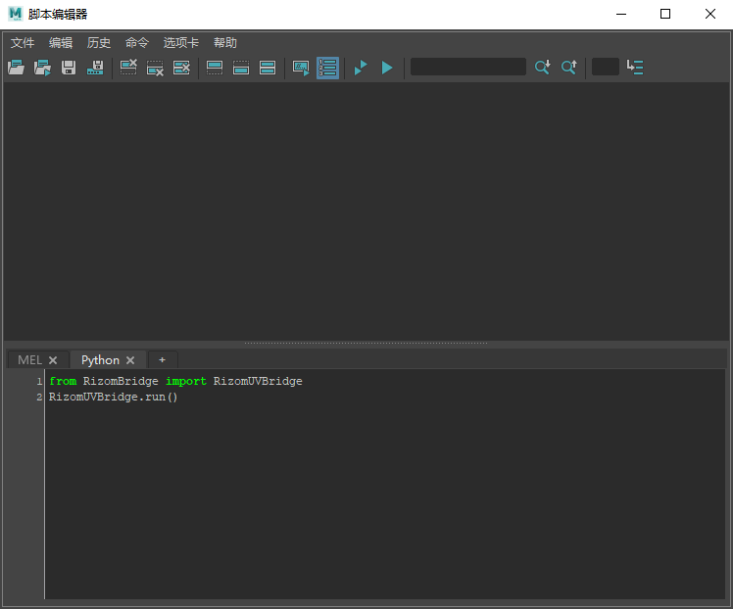
Task: Click the Find Next (search down) icon
Action: pyautogui.click(x=542, y=68)
